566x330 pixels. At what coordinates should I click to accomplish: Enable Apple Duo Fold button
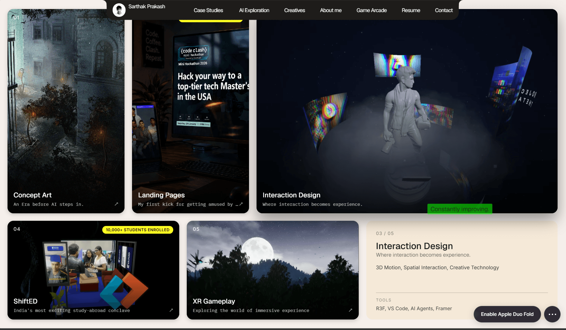(x=507, y=314)
